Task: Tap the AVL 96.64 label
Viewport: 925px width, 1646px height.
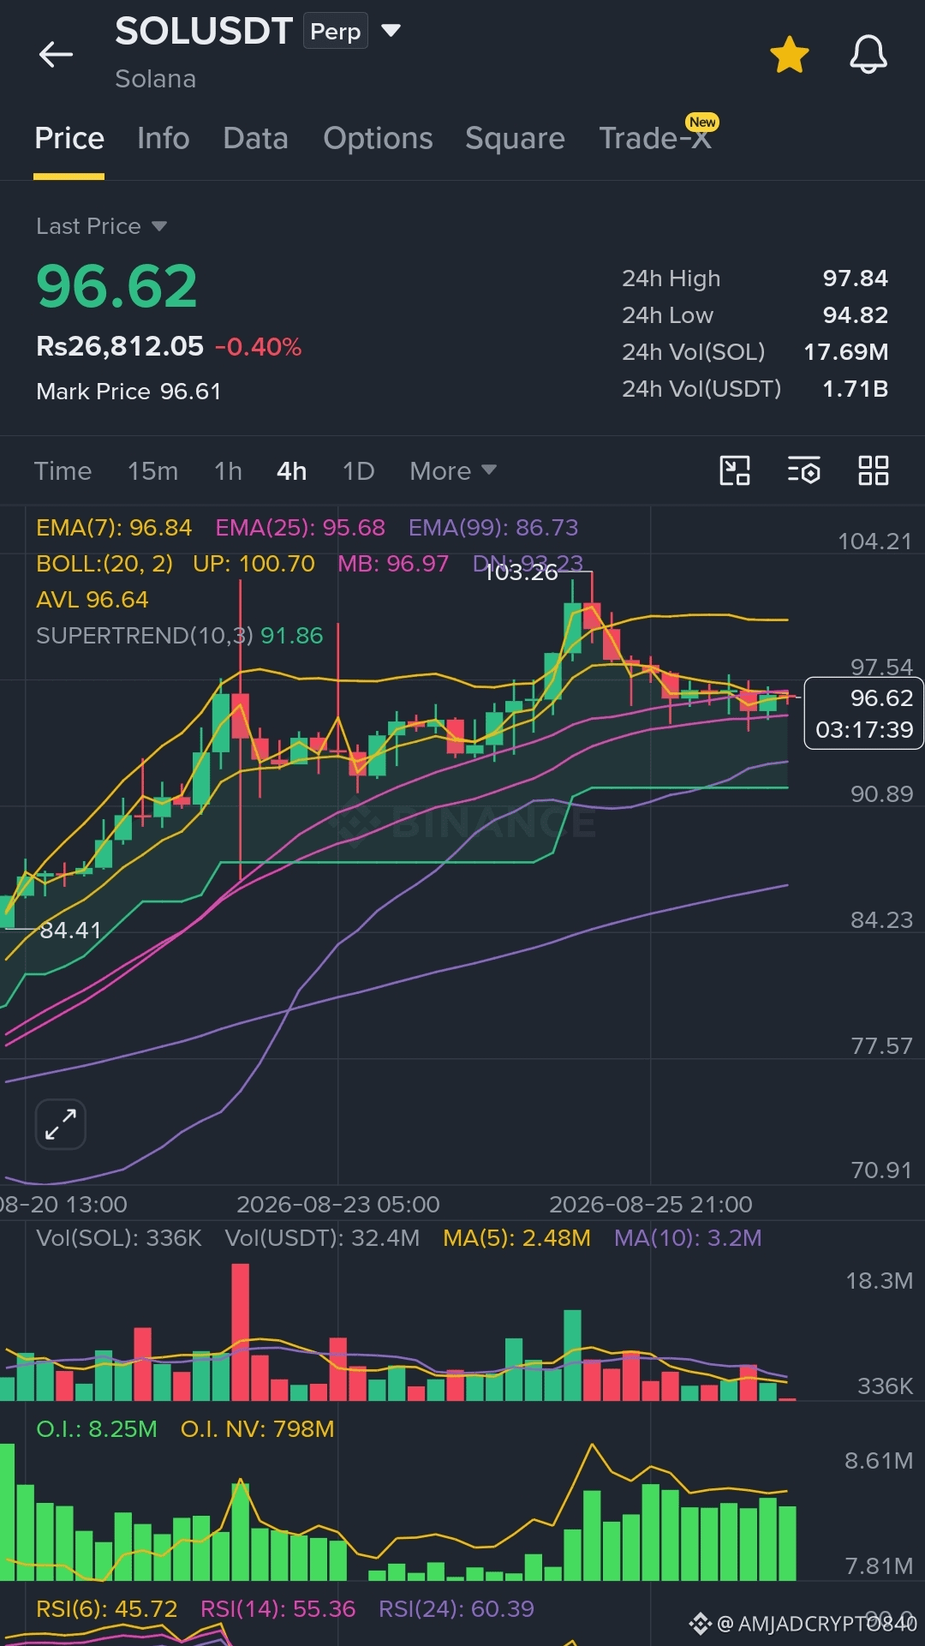Action: 92,599
